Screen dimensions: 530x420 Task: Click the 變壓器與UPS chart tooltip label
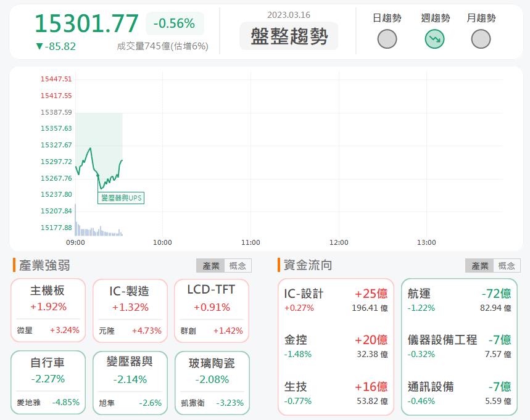tap(121, 198)
